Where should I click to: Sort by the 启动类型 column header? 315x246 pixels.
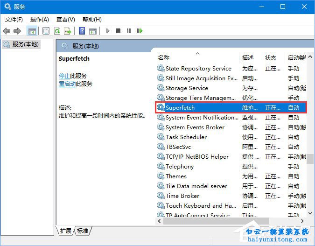(x=297, y=58)
